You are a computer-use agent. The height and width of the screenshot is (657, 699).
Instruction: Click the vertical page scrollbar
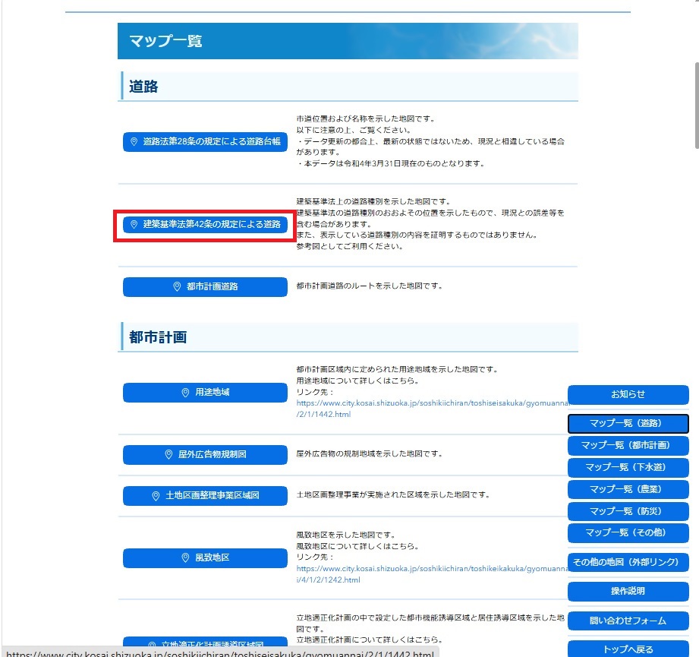696,106
